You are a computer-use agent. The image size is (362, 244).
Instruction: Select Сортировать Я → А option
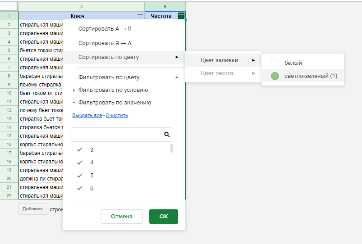tap(105, 43)
